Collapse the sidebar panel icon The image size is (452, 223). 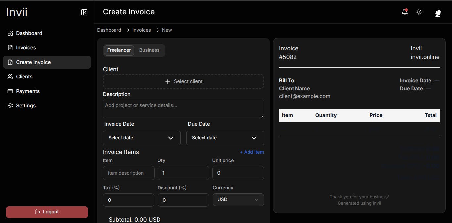84,12
